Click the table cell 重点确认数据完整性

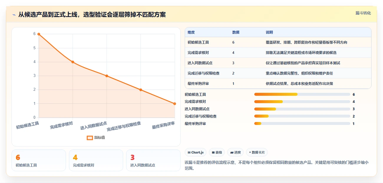click(299, 73)
